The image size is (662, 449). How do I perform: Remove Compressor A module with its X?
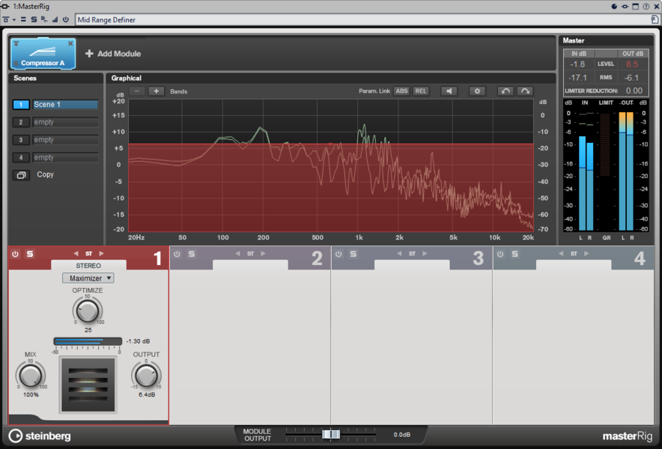coord(70,43)
